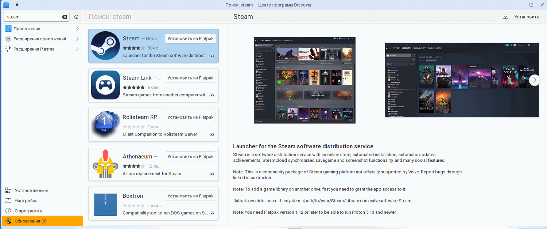Image resolution: width=547 pixels, height=229 pixels.
Task: Click the Steam Link controller logo
Action: click(105, 85)
